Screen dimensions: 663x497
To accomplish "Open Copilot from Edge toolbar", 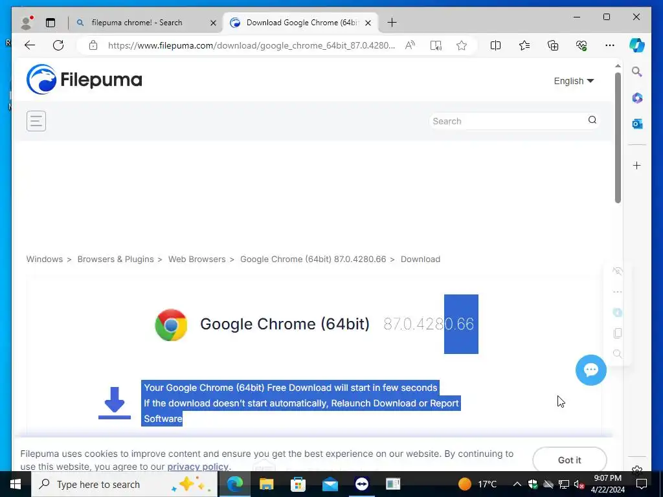I will tap(637, 45).
